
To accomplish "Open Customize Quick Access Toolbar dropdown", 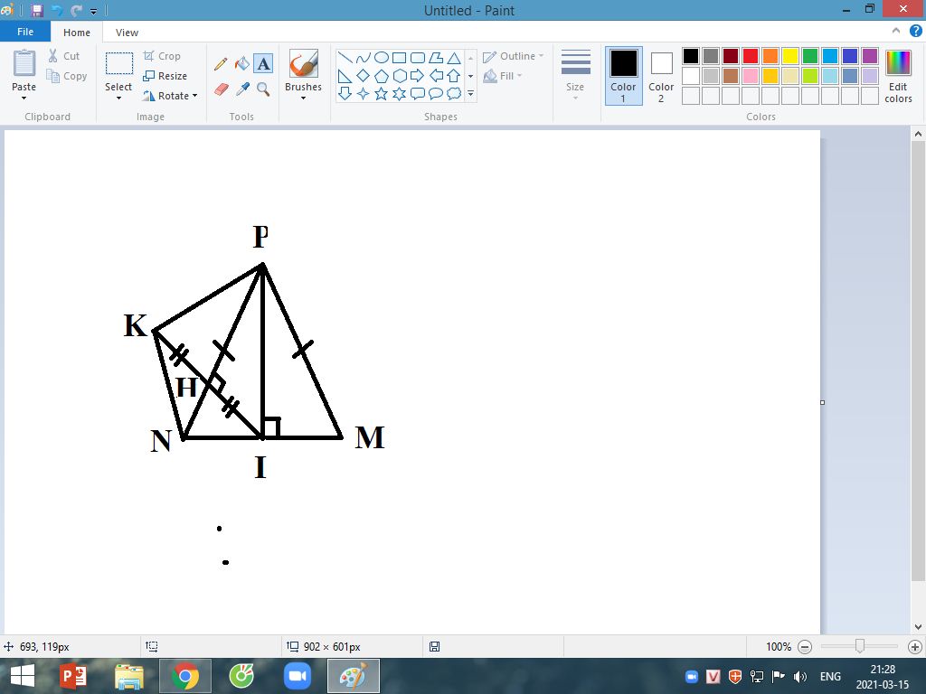I will [93, 11].
